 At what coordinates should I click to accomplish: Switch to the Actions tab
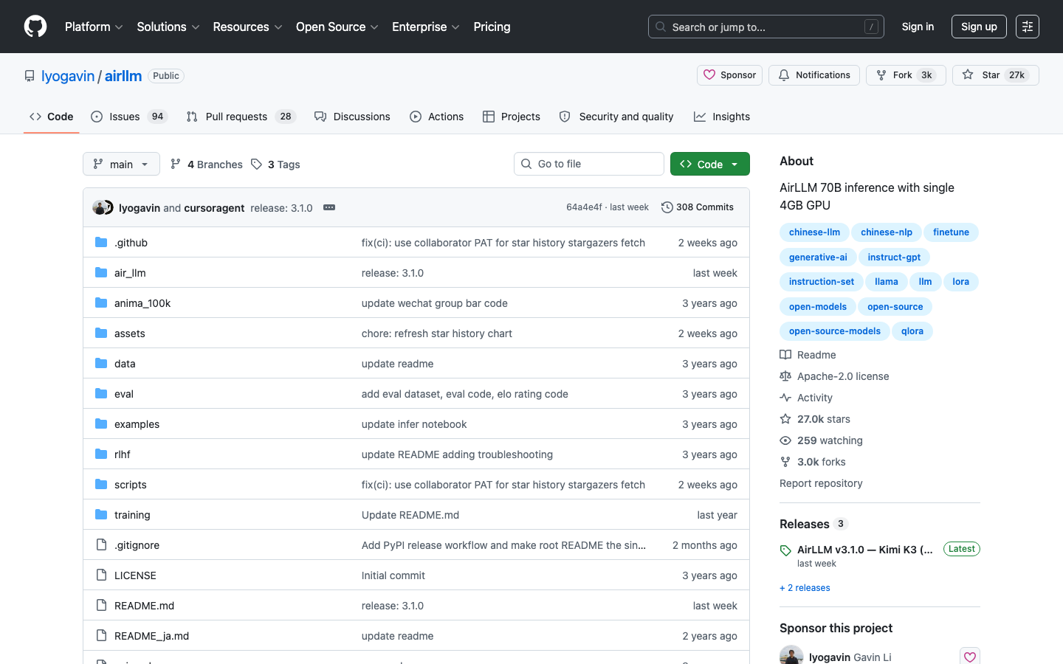point(437,117)
